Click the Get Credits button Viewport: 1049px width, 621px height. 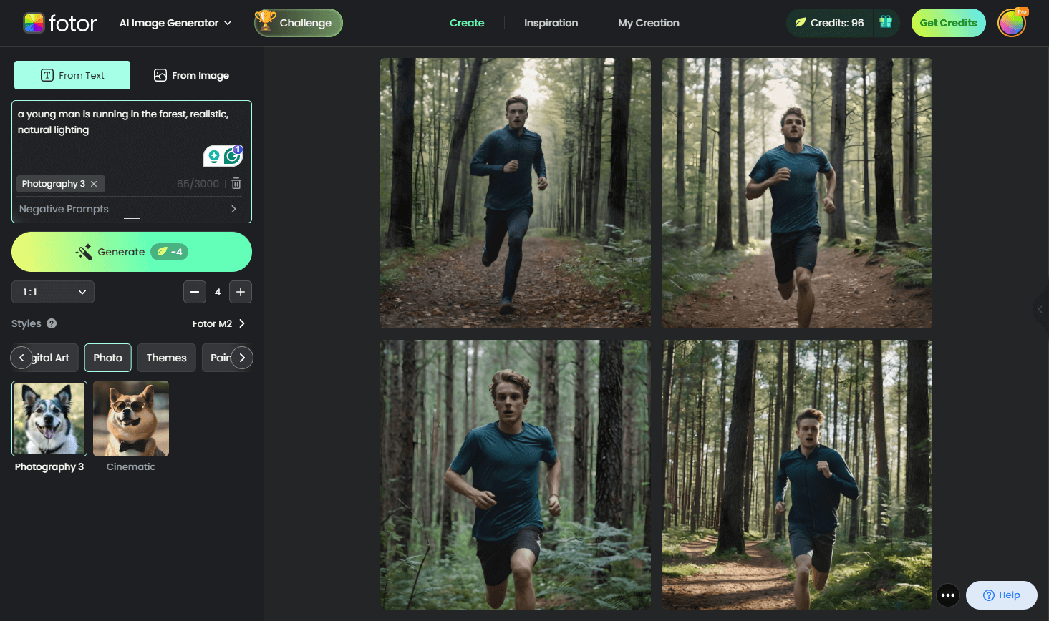point(948,23)
